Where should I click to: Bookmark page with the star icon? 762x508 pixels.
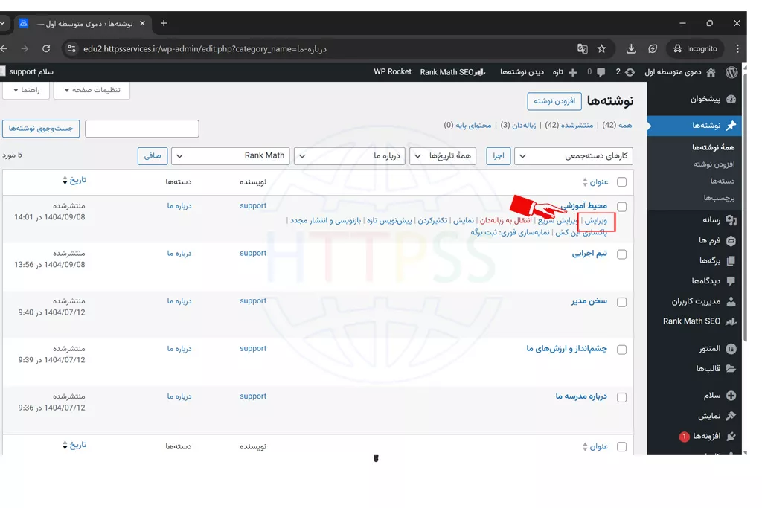(601, 49)
